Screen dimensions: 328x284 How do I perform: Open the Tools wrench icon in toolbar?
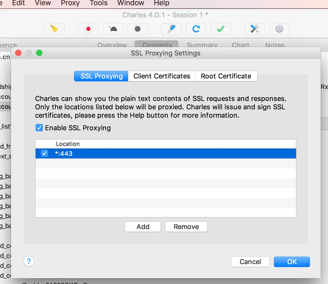tap(255, 29)
